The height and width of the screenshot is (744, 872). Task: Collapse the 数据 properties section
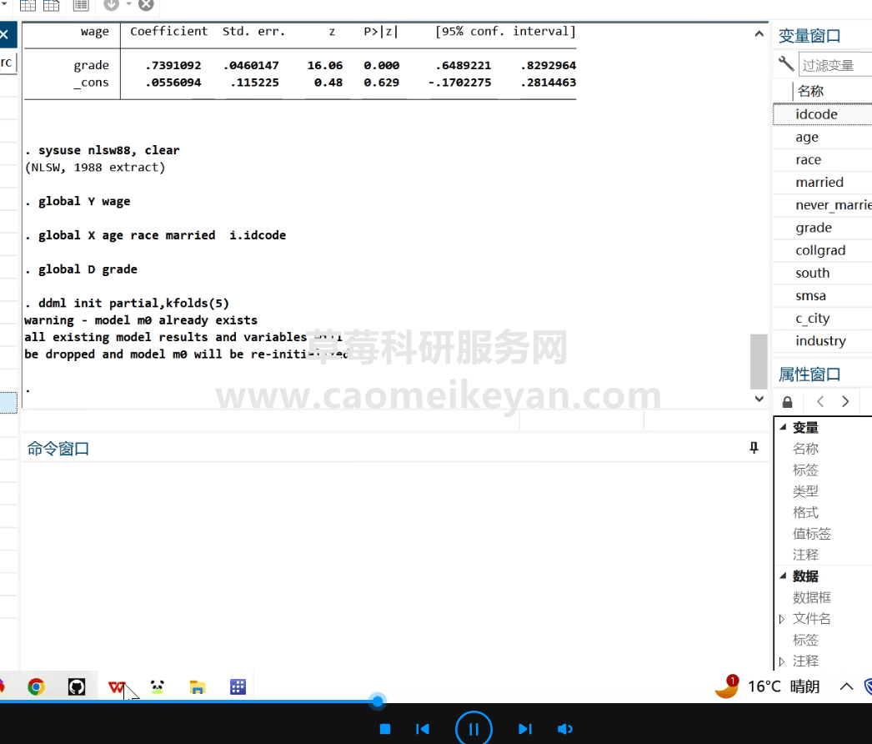783,576
